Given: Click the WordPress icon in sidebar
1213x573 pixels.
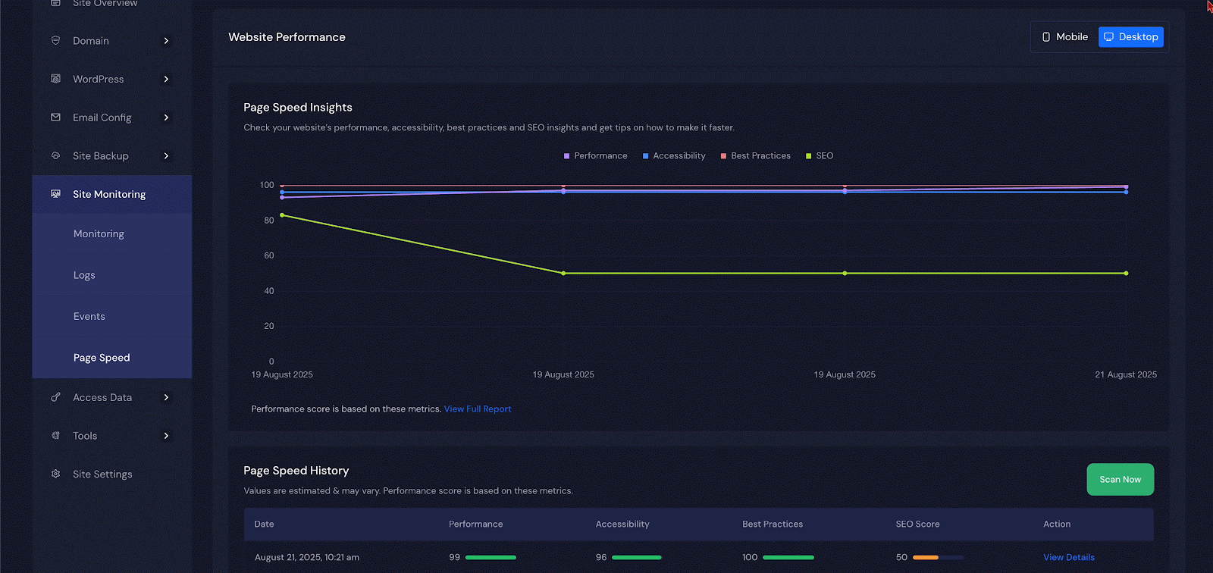Looking at the screenshot, I should [55, 79].
